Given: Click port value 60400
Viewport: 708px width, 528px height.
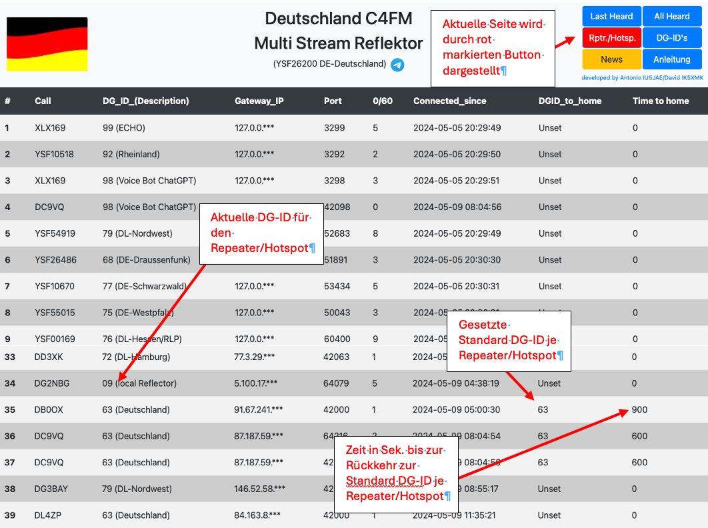Looking at the screenshot, I should [337, 339].
